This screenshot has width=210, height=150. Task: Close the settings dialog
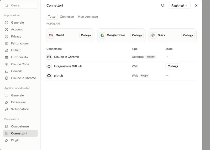tap(196, 6)
